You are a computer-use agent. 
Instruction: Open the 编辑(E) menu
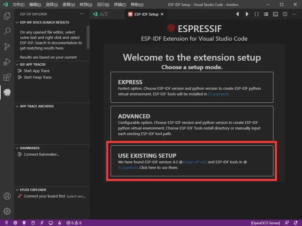click(35, 4)
